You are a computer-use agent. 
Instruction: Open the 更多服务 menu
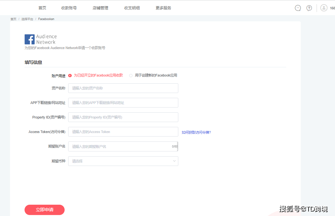[x=163, y=8]
